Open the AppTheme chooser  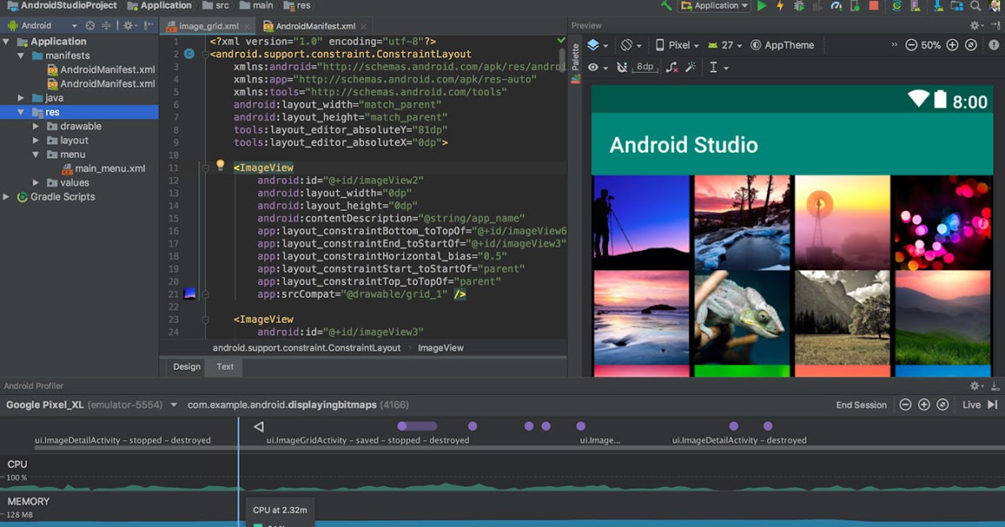coord(788,44)
